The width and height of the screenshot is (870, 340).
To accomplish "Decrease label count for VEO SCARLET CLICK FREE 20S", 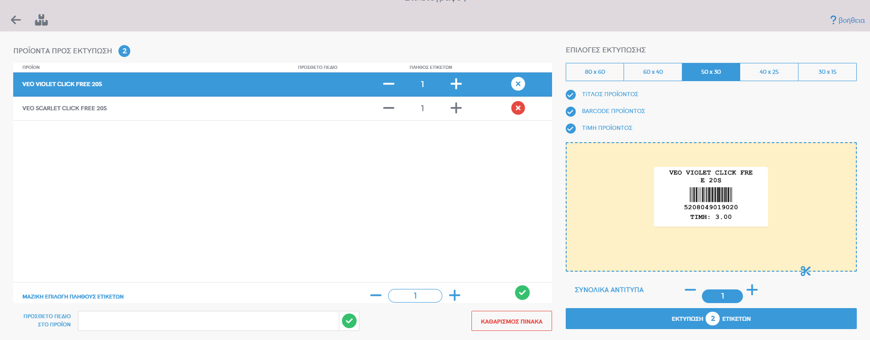I will point(389,108).
